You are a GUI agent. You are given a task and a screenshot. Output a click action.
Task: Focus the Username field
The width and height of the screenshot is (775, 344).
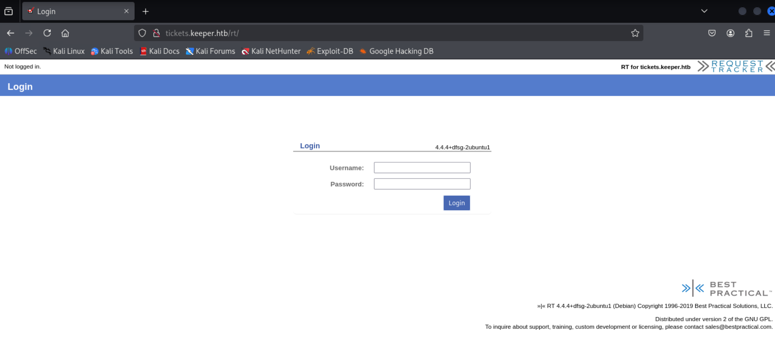(x=422, y=168)
